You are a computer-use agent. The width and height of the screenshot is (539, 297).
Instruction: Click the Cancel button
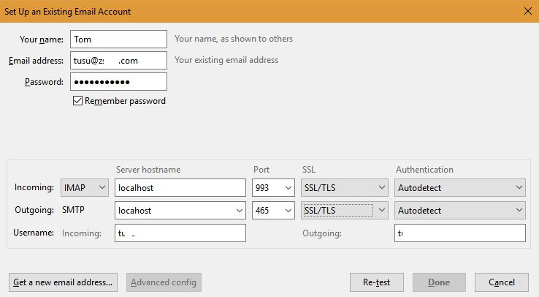tap(502, 282)
